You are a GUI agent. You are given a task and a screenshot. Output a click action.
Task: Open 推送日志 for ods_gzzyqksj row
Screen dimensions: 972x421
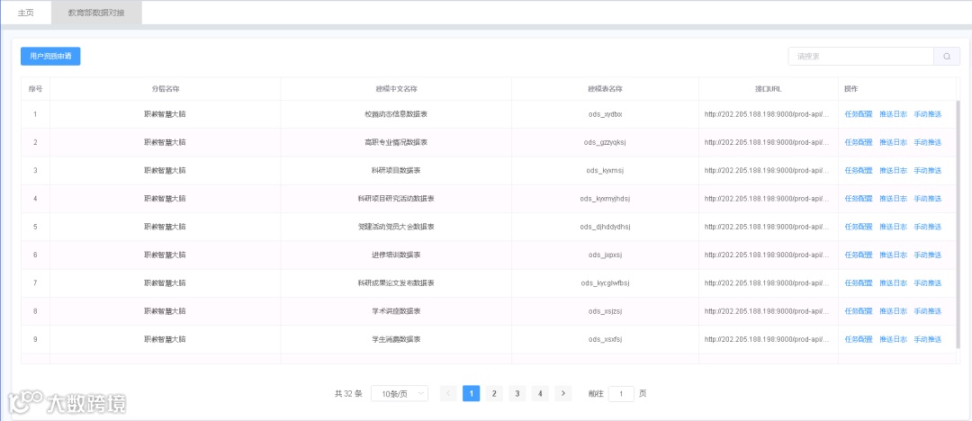pos(894,143)
